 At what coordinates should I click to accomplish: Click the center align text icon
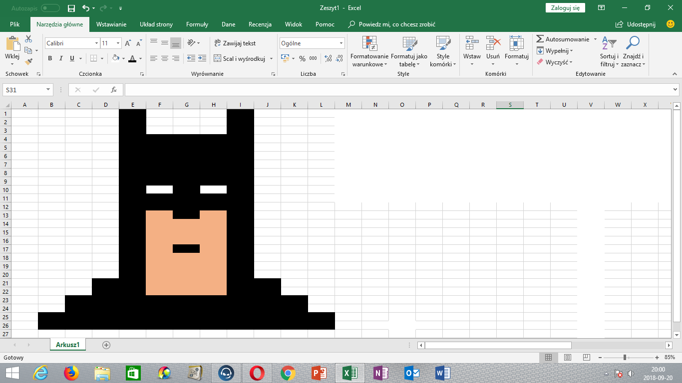click(x=165, y=58)
